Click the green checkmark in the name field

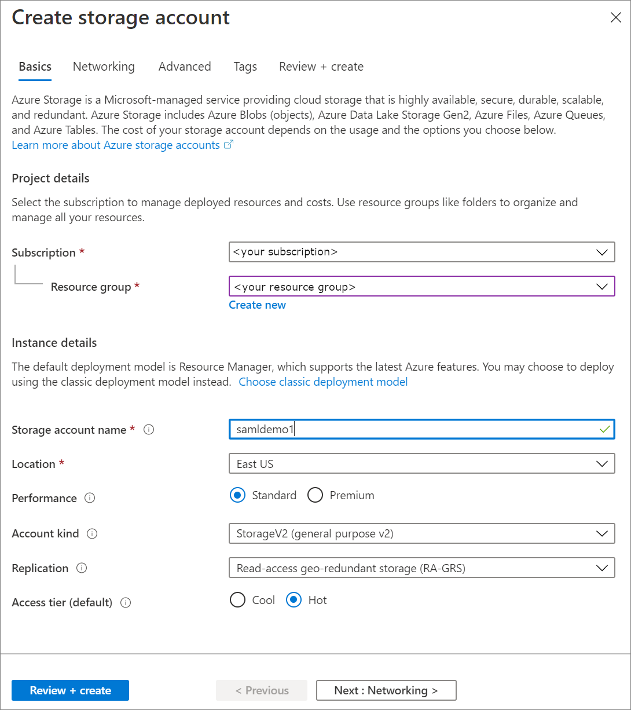click(x=604, y=429)
